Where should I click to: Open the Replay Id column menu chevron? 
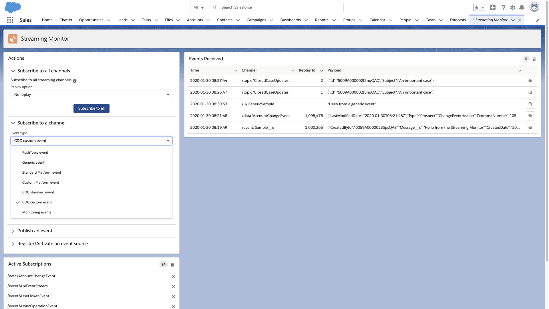pyautogui.click(x=322, y=70)
